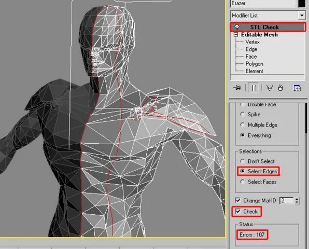Select the Polygon sub-object level
This screenshot has height=249, width=309.
tap(254, 64)
